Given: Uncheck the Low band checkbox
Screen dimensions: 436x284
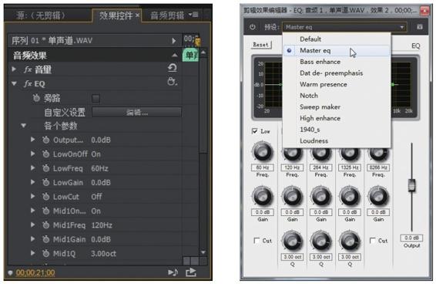Looking at the screenshot, I should 254,131.
